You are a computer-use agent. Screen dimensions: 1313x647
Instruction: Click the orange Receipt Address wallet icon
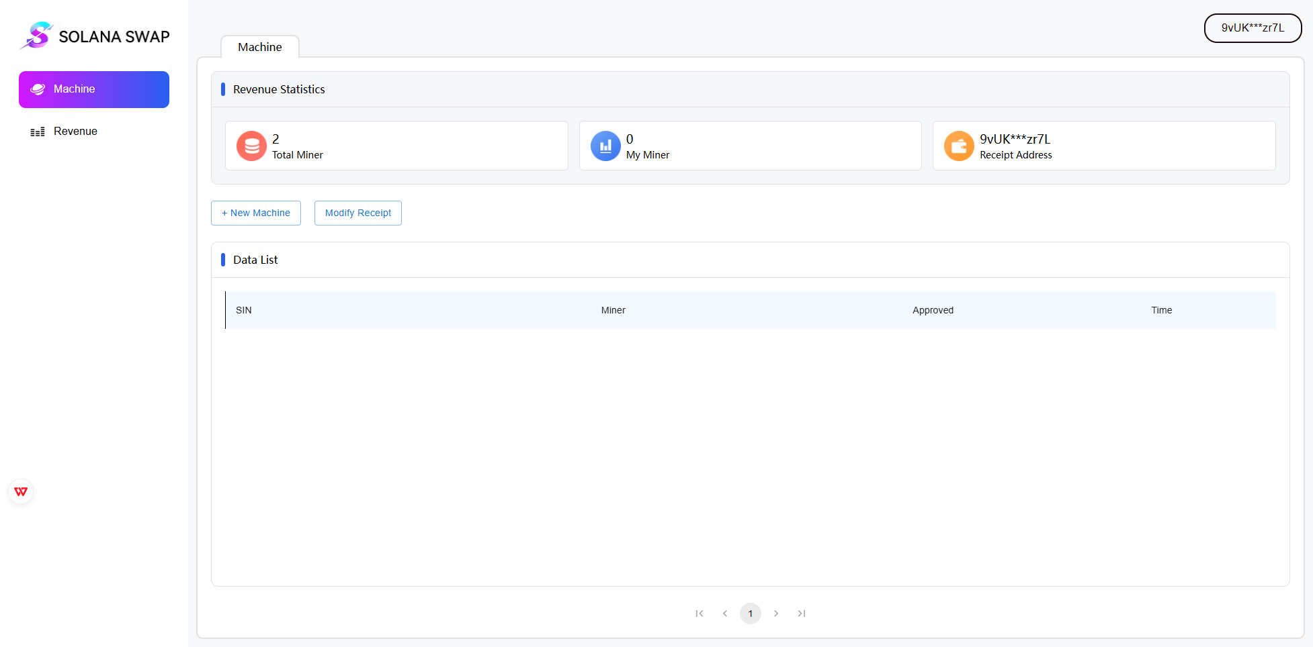[958, 146]
